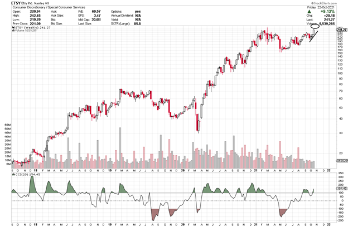Click the StockCharts.com copyright text

coord(324,3)
